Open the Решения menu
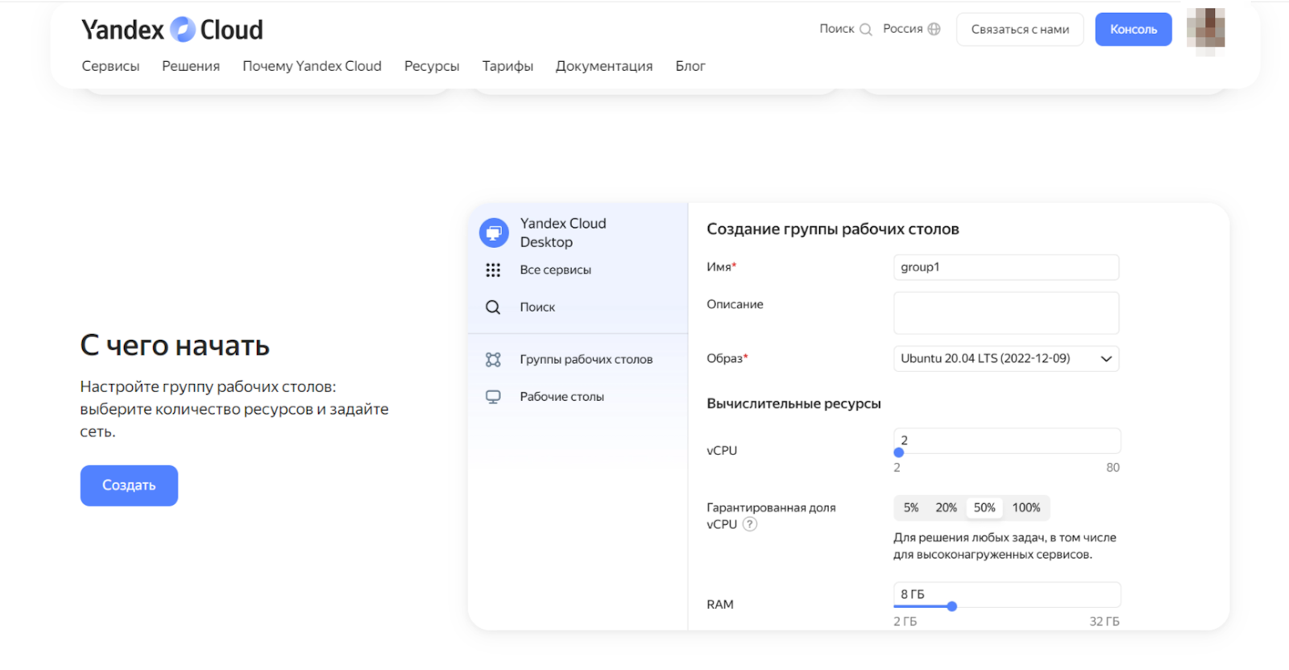Viewport: 1289px width, 670px height. [x=191, y=66]
